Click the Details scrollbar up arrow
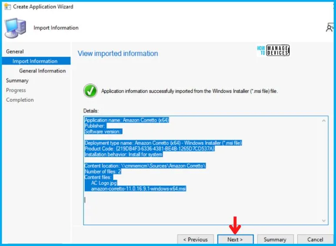 [x=324, y=121]
